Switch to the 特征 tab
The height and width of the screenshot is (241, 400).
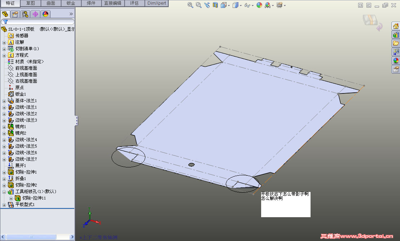10,3
